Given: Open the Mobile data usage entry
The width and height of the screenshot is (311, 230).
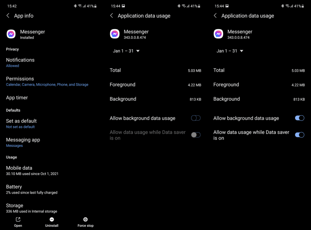Looking at the screenshot, I should [19, 170].
